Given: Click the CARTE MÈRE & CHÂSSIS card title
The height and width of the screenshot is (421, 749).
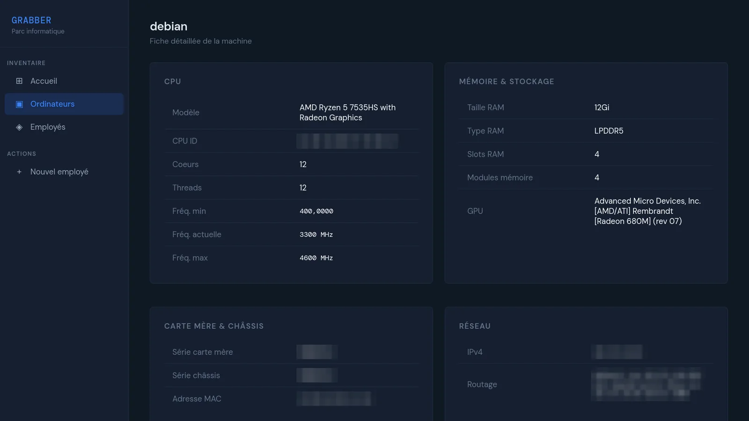Looking at the screenshot, I should click(x=214, y=326).
